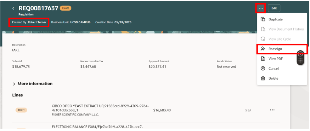Image resolution: width=310 pixels, height=131 pixels.
Task: Click the Nonrecoverable Tax value $1,447.68
Action: click(88, 67)
